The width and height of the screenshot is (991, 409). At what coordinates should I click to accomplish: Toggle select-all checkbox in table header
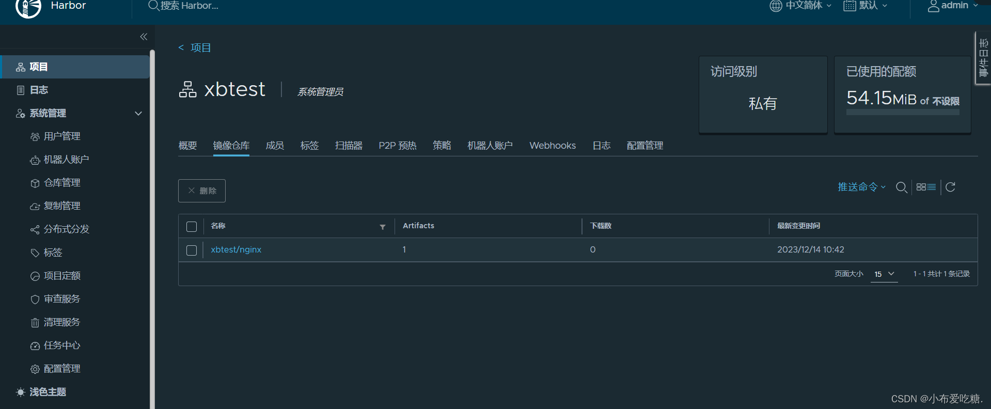point(192,227)
